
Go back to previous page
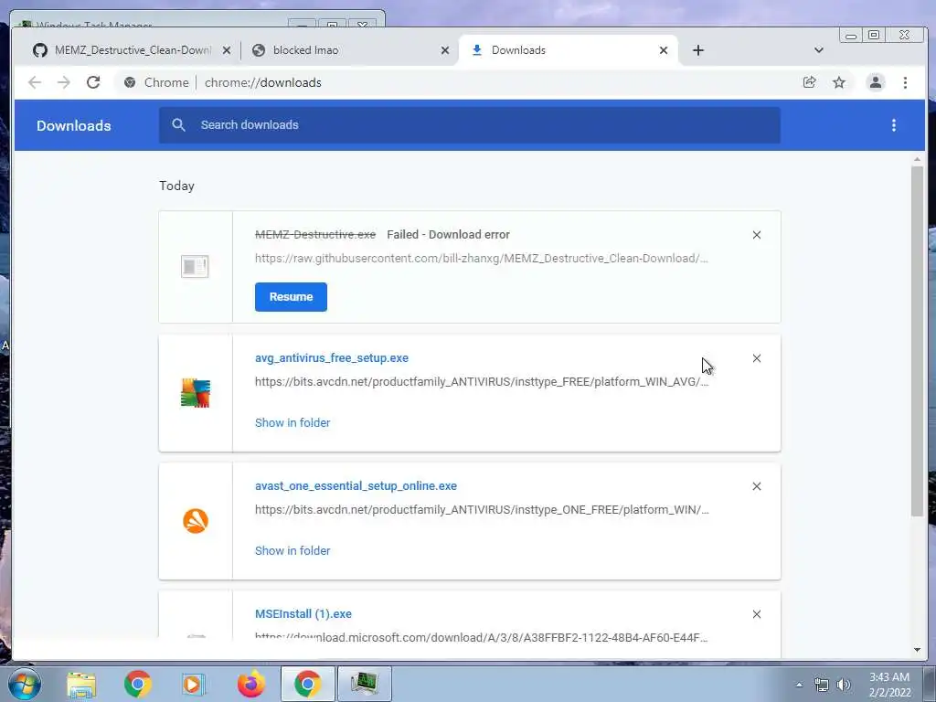point(35,82)
